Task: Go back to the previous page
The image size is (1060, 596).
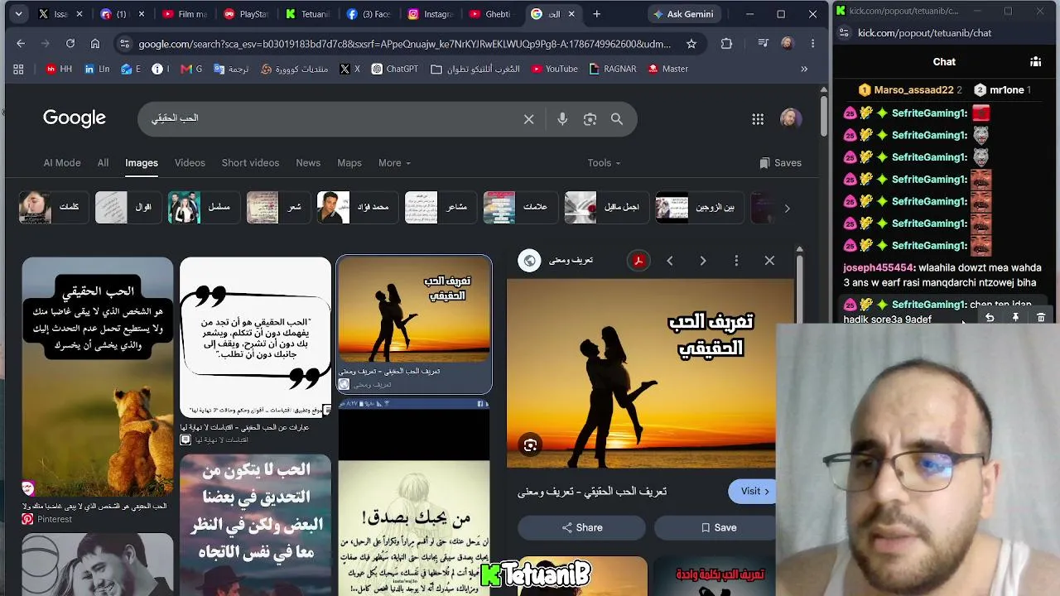Action: 21,43
